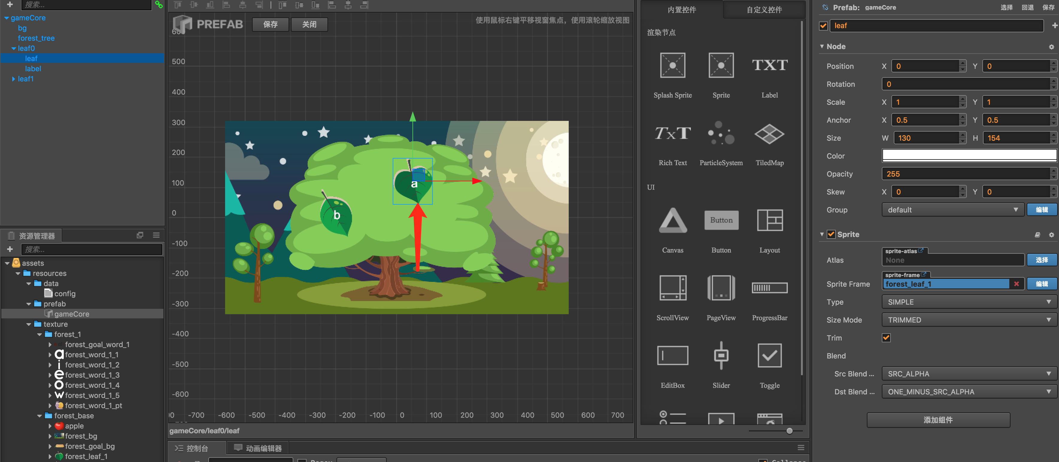Image resolution: width=1059 pixels, height=462 pixels.
Task: Choose the ScrollView widget icon
Action: point(673,288)
